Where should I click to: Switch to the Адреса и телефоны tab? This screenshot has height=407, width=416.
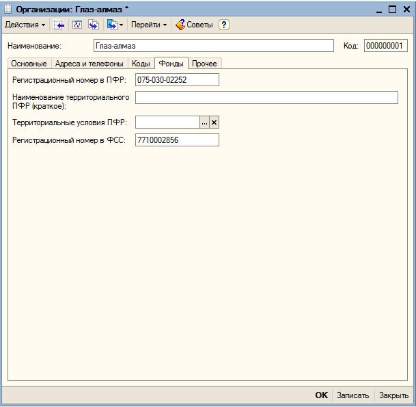click(x=89, y=64)
